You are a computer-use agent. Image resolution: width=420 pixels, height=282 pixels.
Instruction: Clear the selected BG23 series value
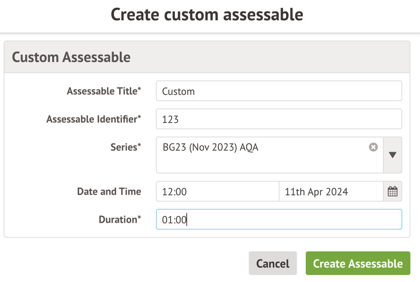(373, 147)
